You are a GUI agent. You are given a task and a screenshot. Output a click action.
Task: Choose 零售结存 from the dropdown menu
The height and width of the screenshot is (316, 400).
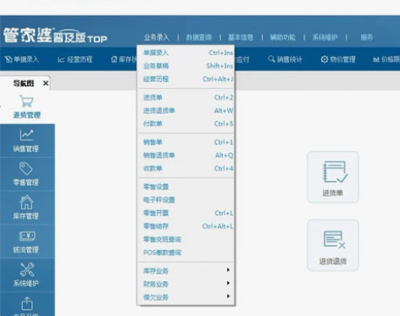tap(186, 226)
